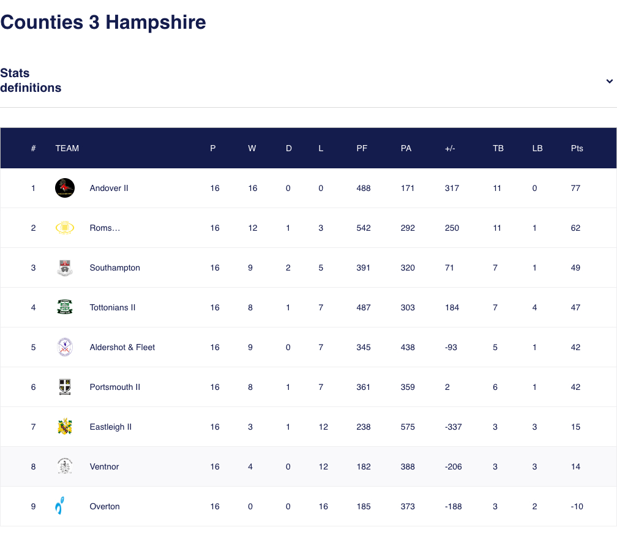Click the +/- column heading
617x546 pixels.
[451, 148]
